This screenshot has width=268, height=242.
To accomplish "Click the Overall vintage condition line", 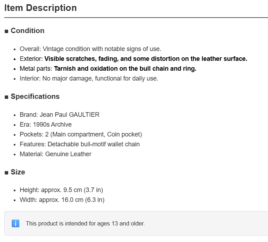I will [x=90, y=49].
